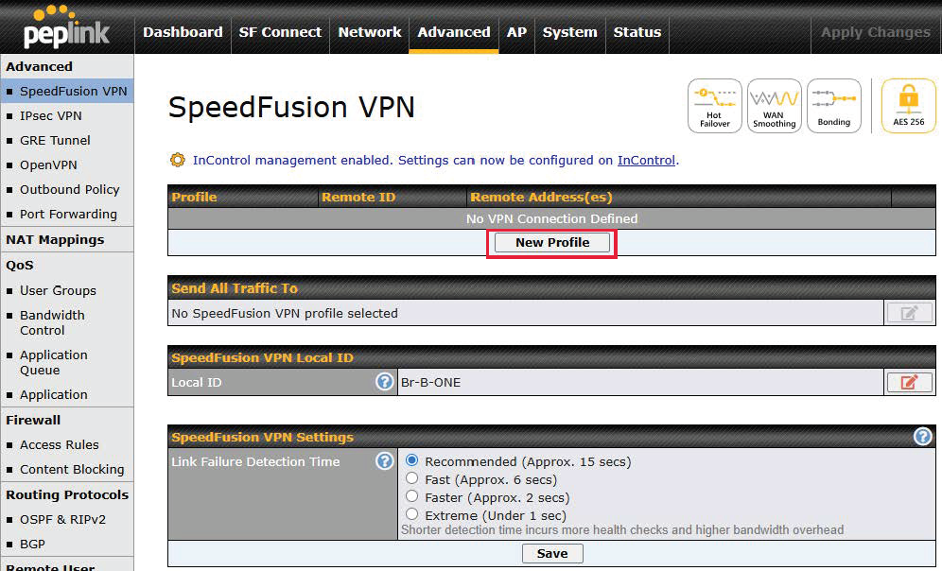
Task: Click the 'No VPN Connection Defined' row
Action: pyautogui.click(x=551, y=218)
